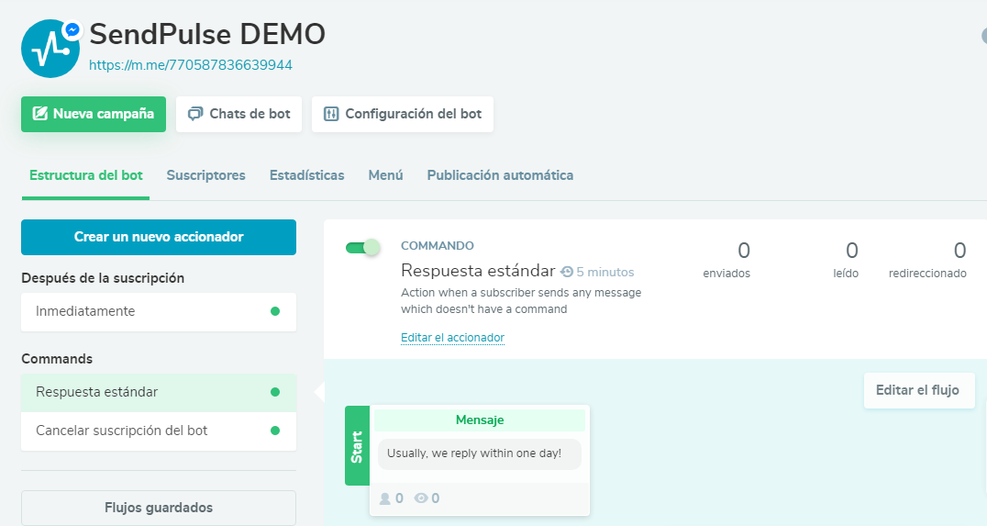This screenshot has width=987, height=526.
Task: Click the COMMANDO label
Action: coord(438,246)
